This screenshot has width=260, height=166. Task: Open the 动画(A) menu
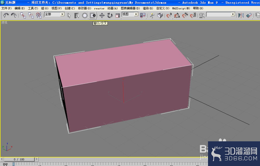(x=112, y=8)
